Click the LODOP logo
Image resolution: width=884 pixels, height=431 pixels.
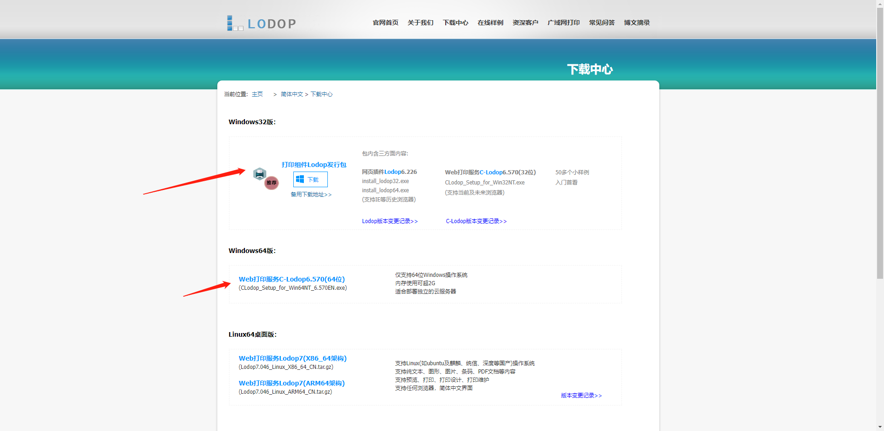click(x=262, y=23)
